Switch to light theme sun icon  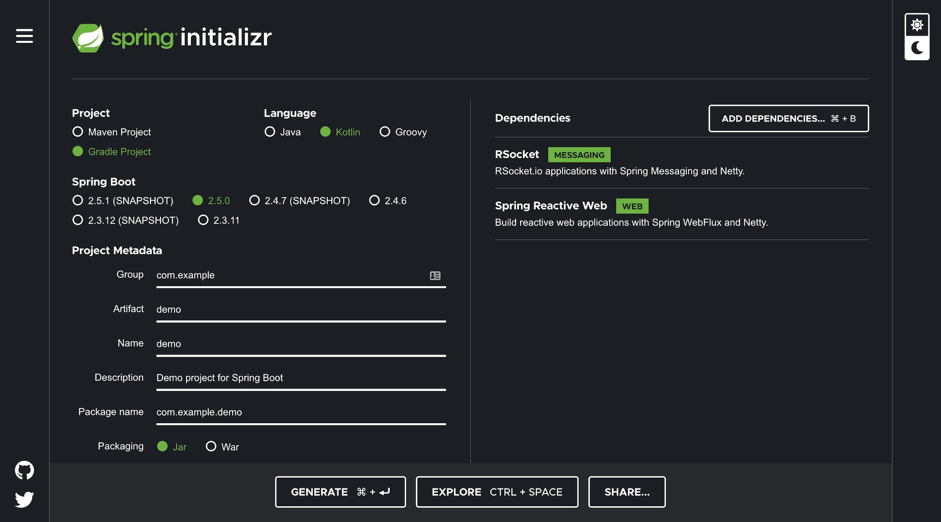pyautogui.click(x=917, y=25)
